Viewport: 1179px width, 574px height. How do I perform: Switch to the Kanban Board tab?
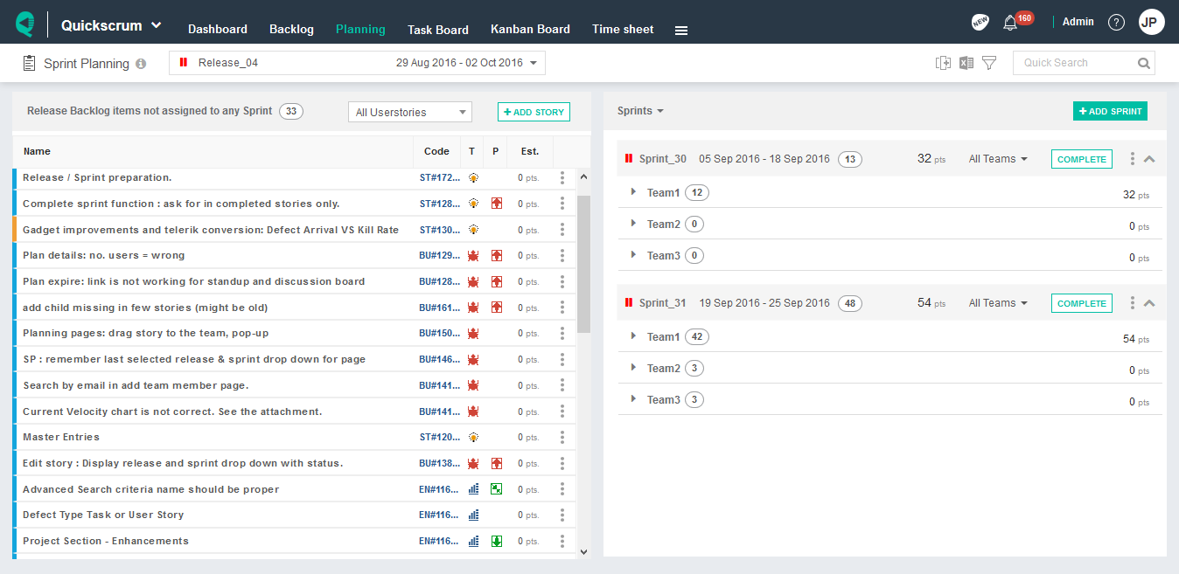click(x=530, y=29)
